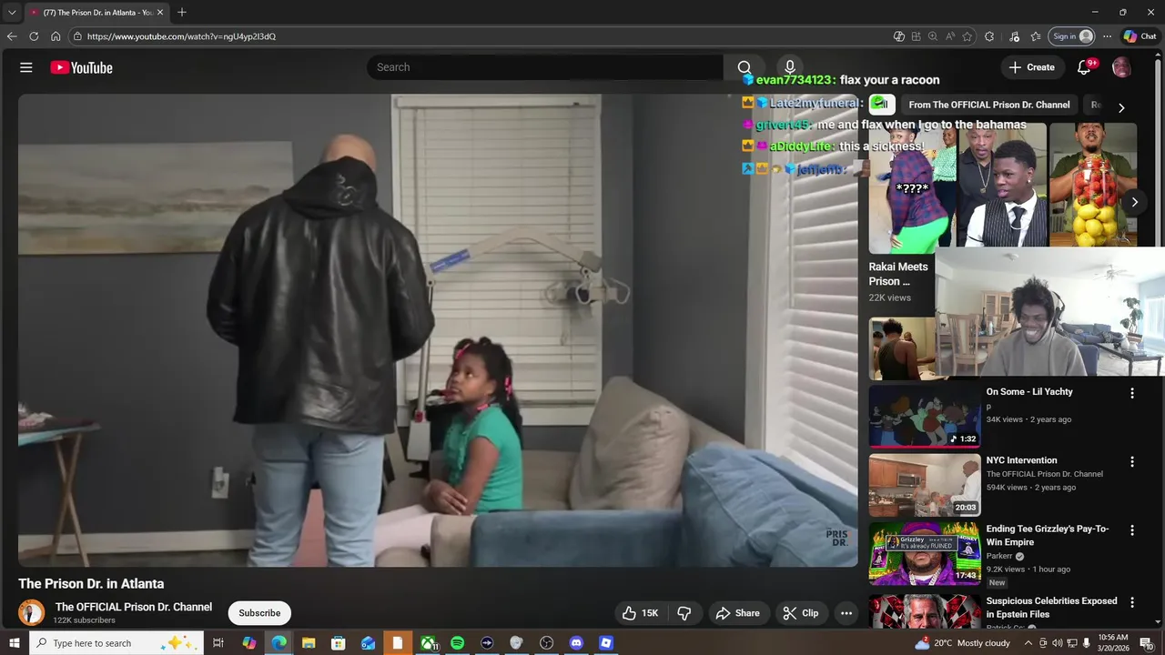This screenshot has height=655, width=1165.
Task: Select 'From The OFFICIAL Prison Dr. Channel' chip
Action: [x=988, y=105]
